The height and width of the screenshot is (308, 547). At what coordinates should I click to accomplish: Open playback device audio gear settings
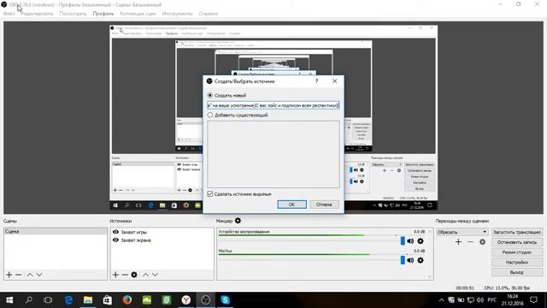pyautogui.click(x=421, y=241)
